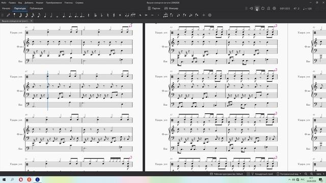
Task: Open the Партии parts dialog
Action: point(154,9)
